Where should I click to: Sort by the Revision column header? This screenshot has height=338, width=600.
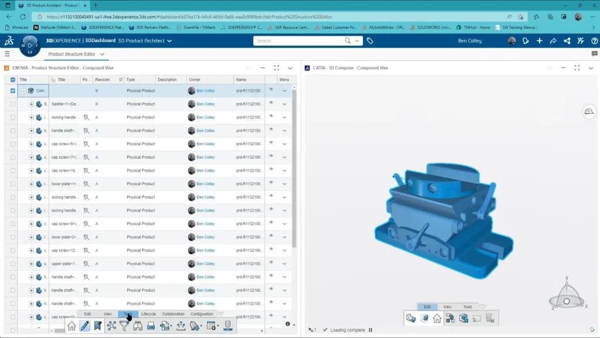(x=102, y=80)
